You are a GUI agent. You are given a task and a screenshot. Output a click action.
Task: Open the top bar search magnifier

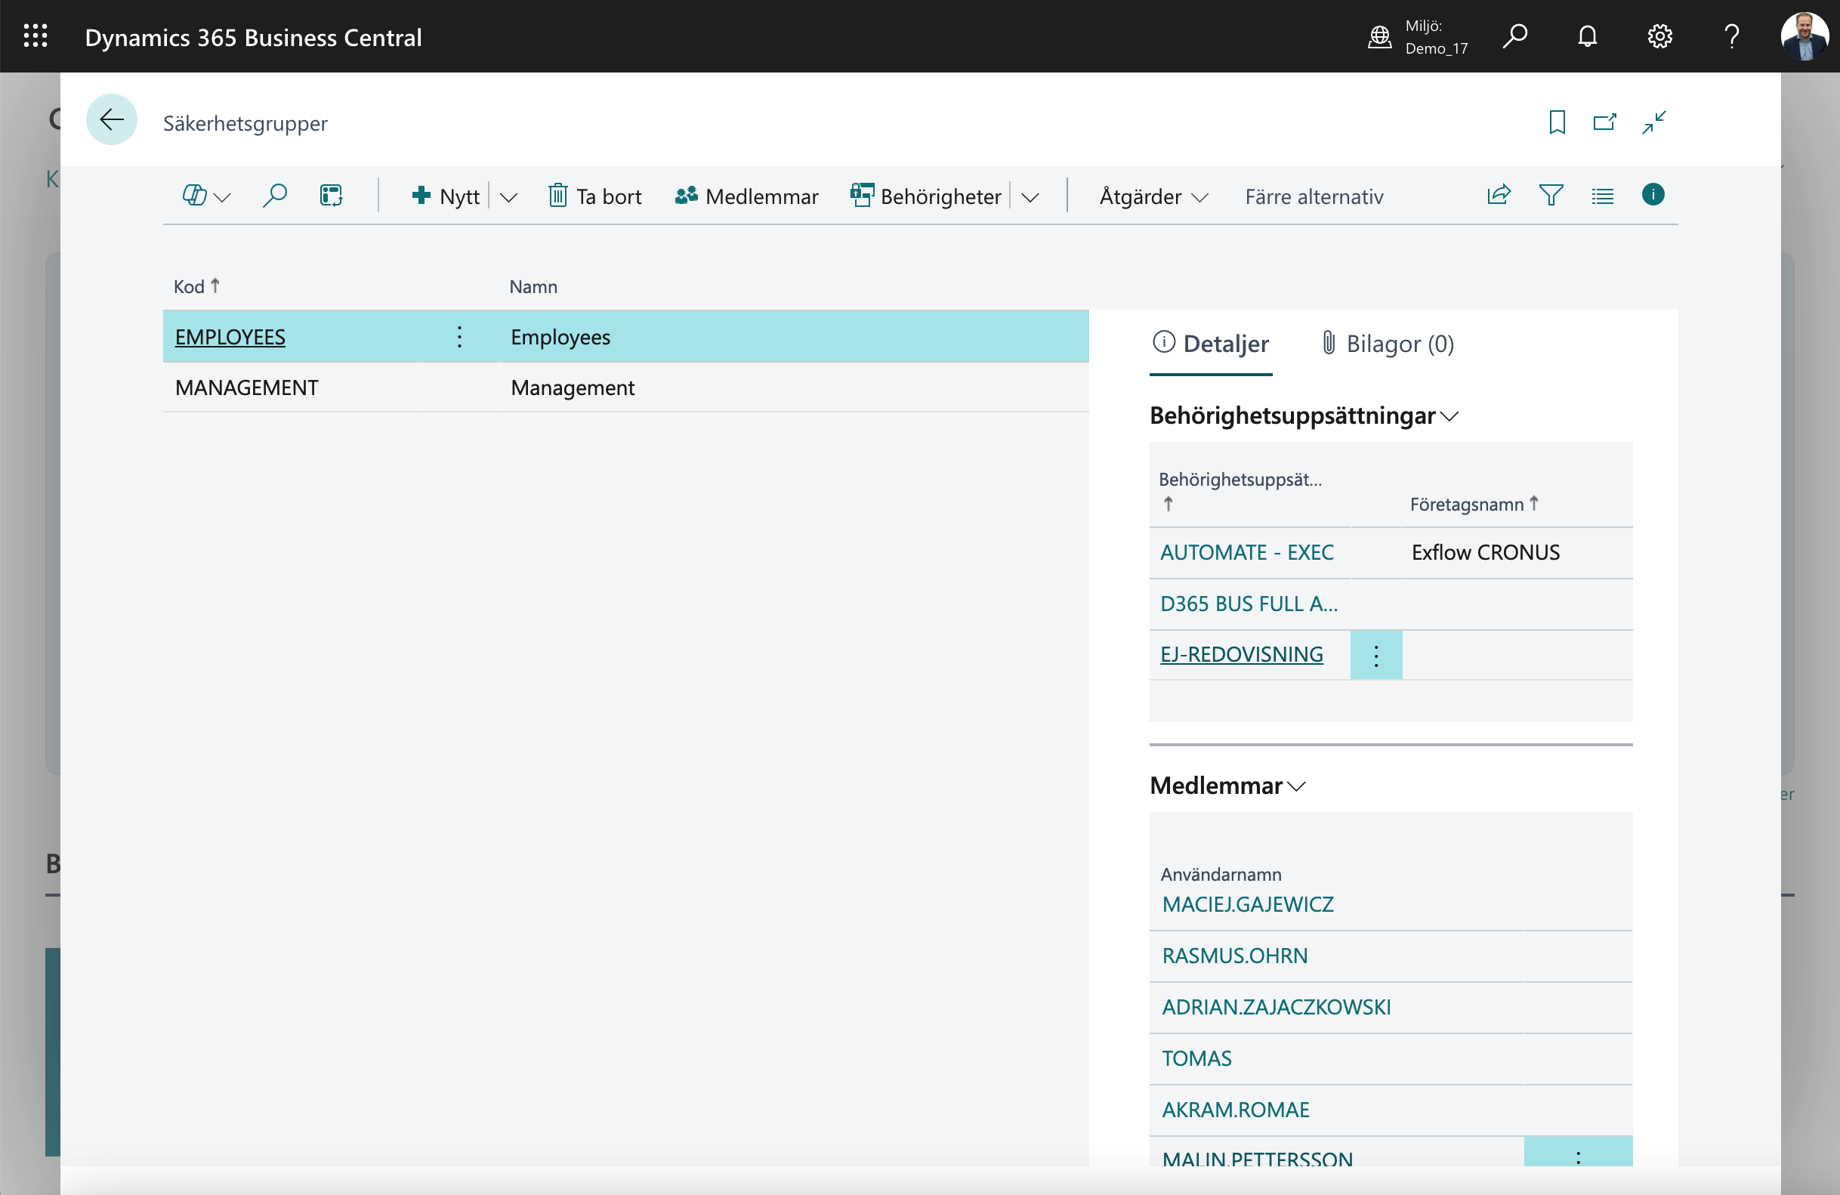(x=1514, y=36)
